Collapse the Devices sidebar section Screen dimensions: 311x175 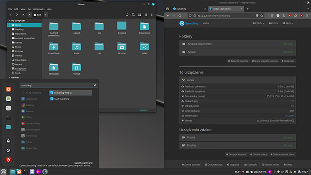point(9,78)
